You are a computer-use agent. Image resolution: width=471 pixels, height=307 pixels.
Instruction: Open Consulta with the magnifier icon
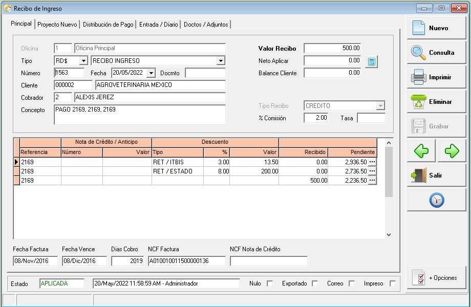tap(436, 53)
